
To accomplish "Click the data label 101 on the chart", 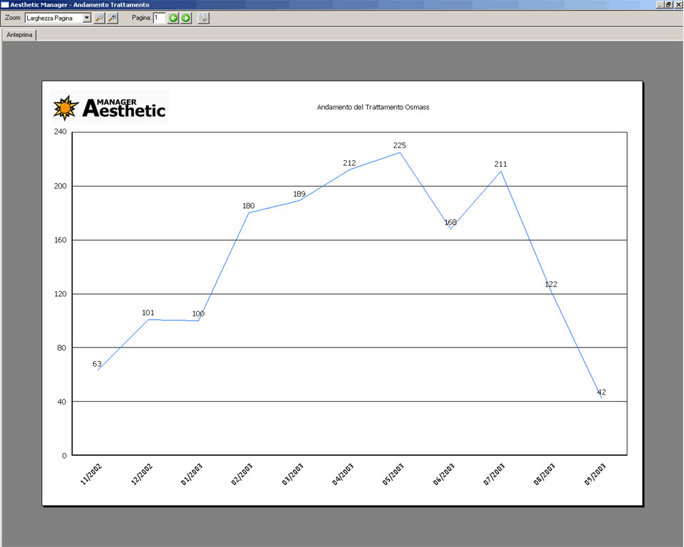I will coord(148,313).
